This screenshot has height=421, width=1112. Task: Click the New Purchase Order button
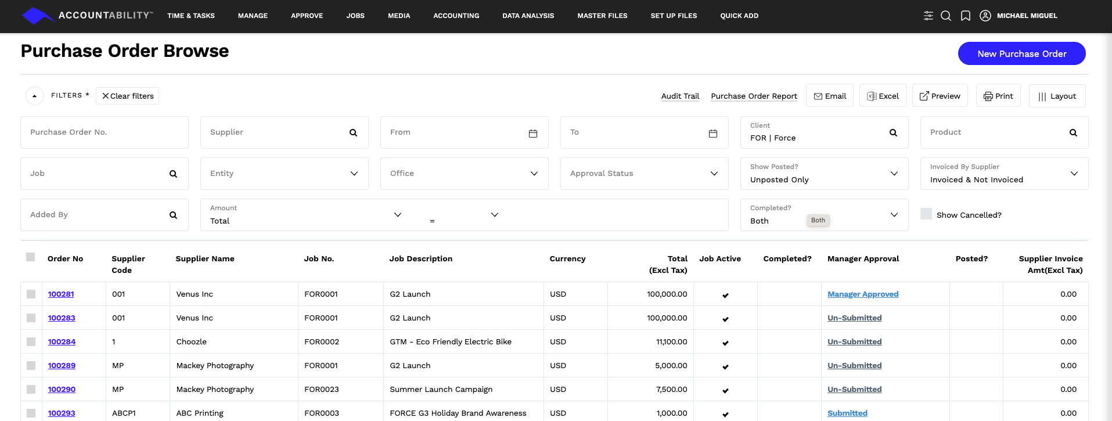pyautogui.click(x=1021, y=53)
